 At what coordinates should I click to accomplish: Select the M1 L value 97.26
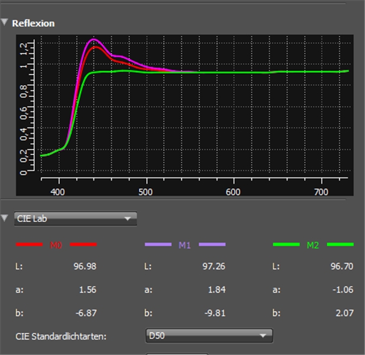pos(213,266)
